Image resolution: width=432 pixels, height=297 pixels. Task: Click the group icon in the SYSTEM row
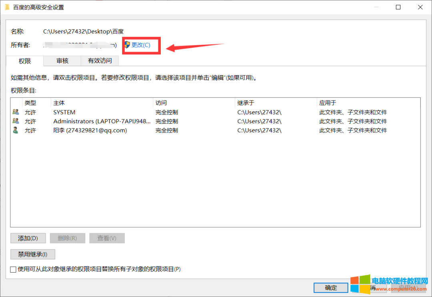click(x=16, y=112)
